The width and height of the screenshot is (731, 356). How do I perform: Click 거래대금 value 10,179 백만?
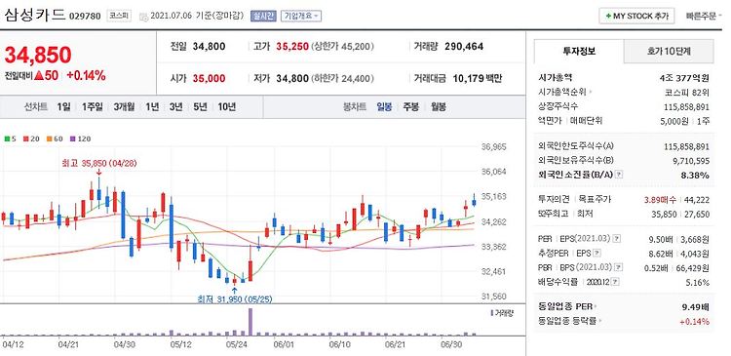[478, 78]
